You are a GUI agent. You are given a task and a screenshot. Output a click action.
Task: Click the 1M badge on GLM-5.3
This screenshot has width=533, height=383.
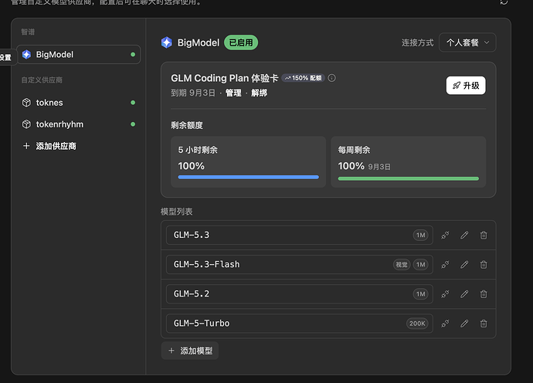[x=420, y=236]
